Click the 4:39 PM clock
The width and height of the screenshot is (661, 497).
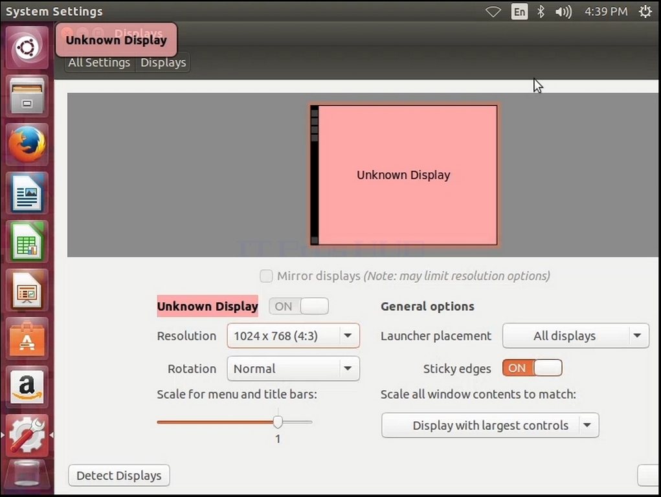[x=606, y=12]
